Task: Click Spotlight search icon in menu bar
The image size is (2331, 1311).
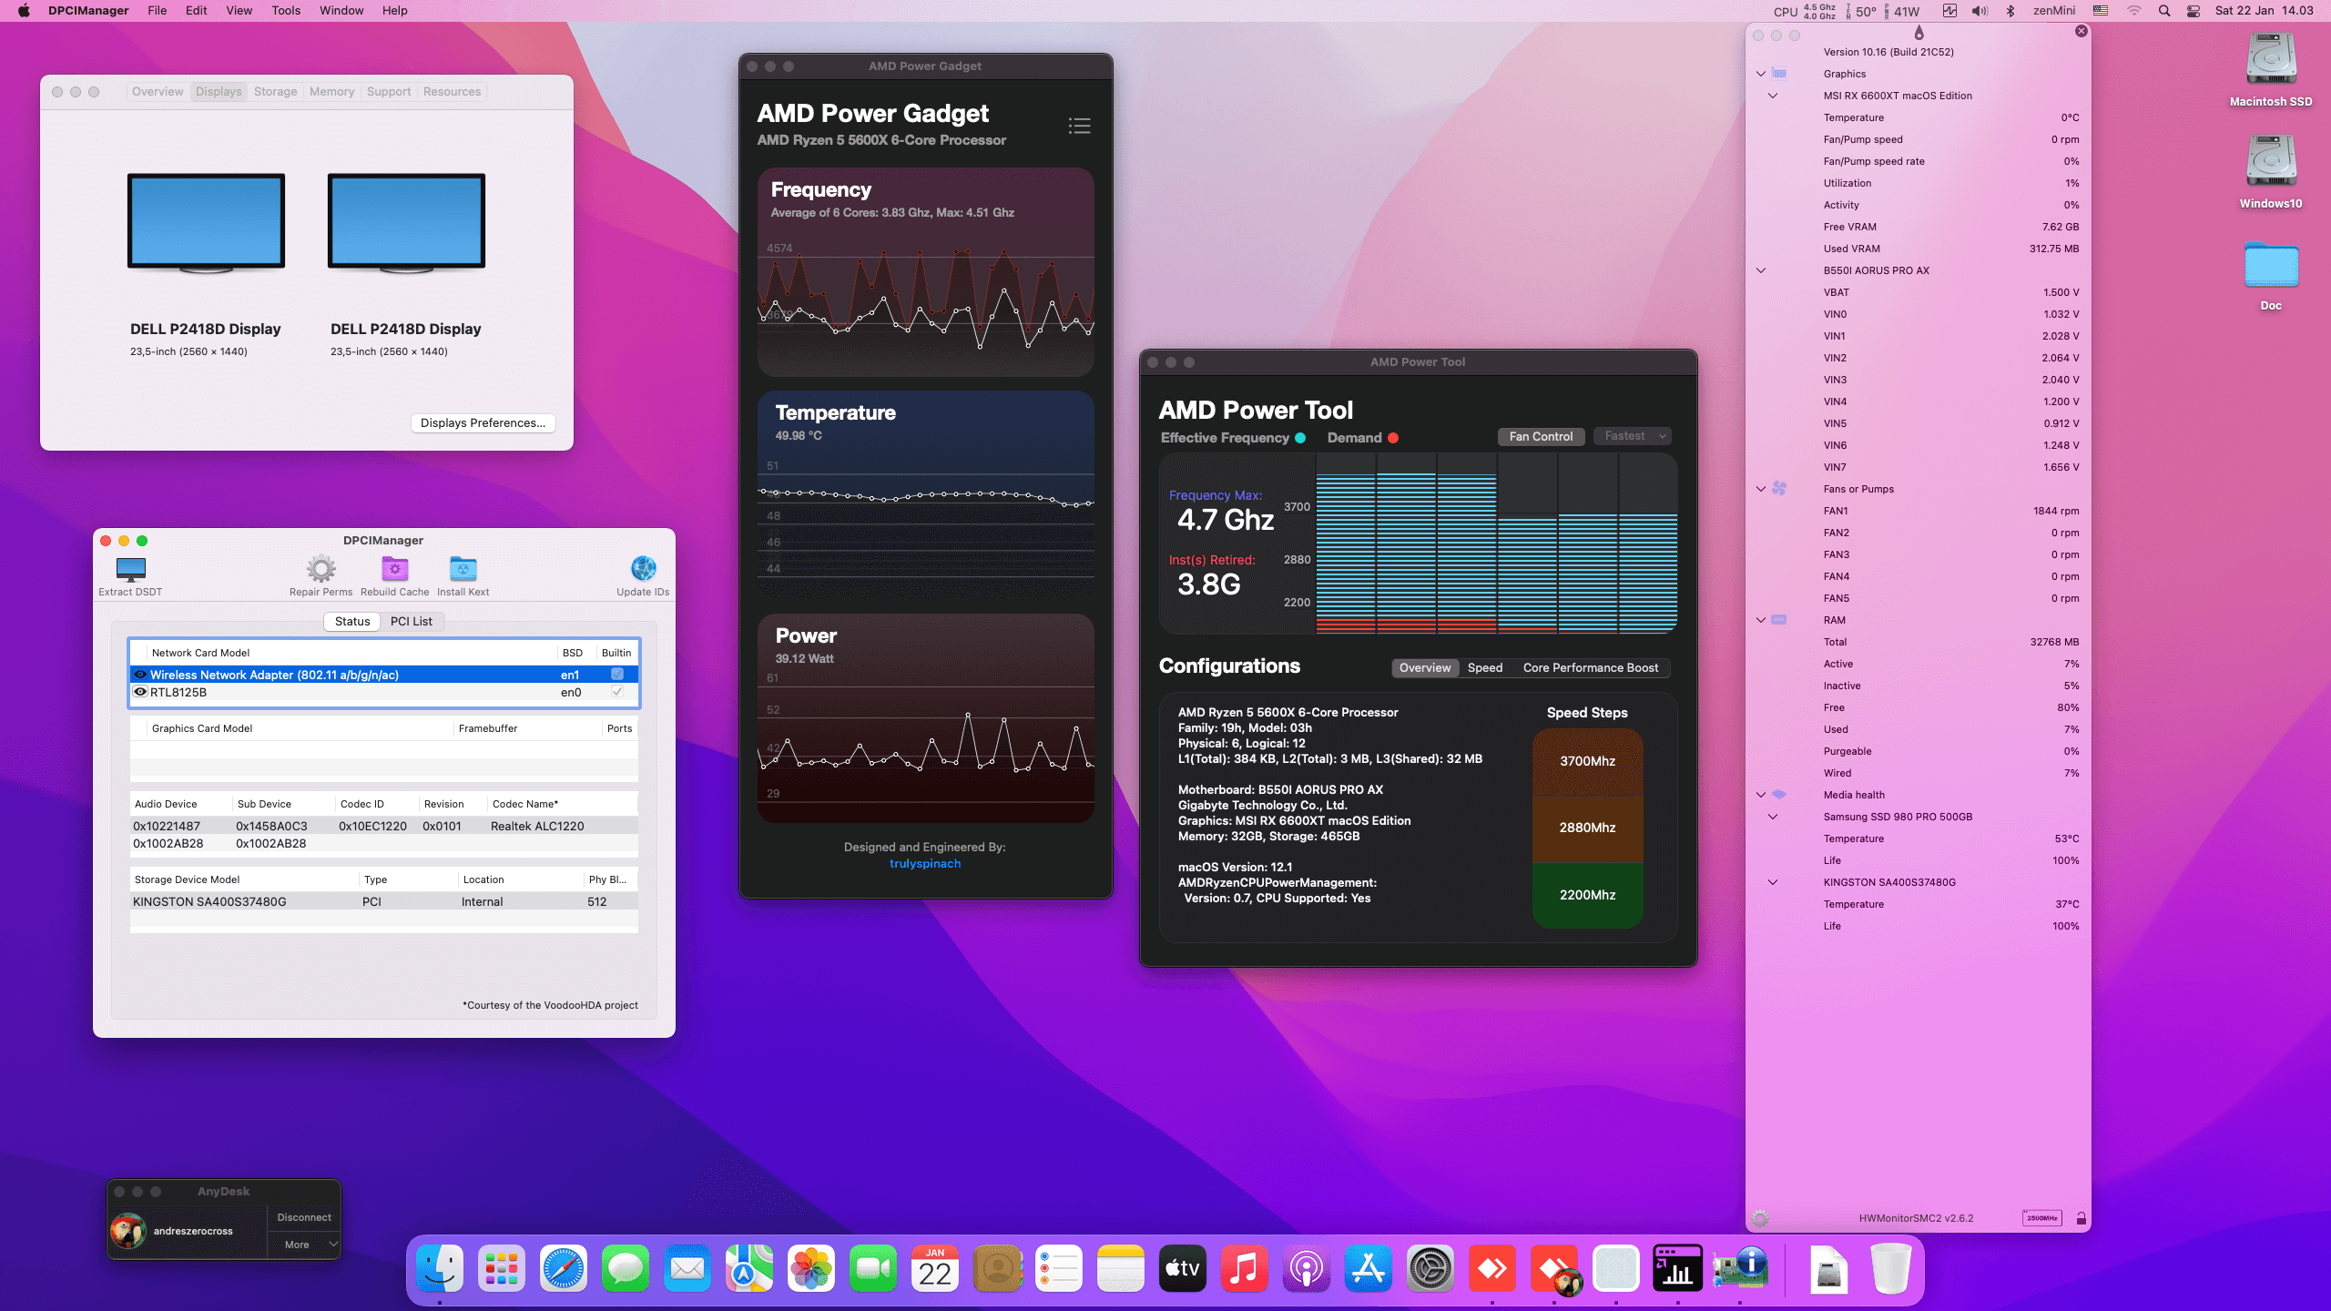Action: click(x=2164, y=11)
